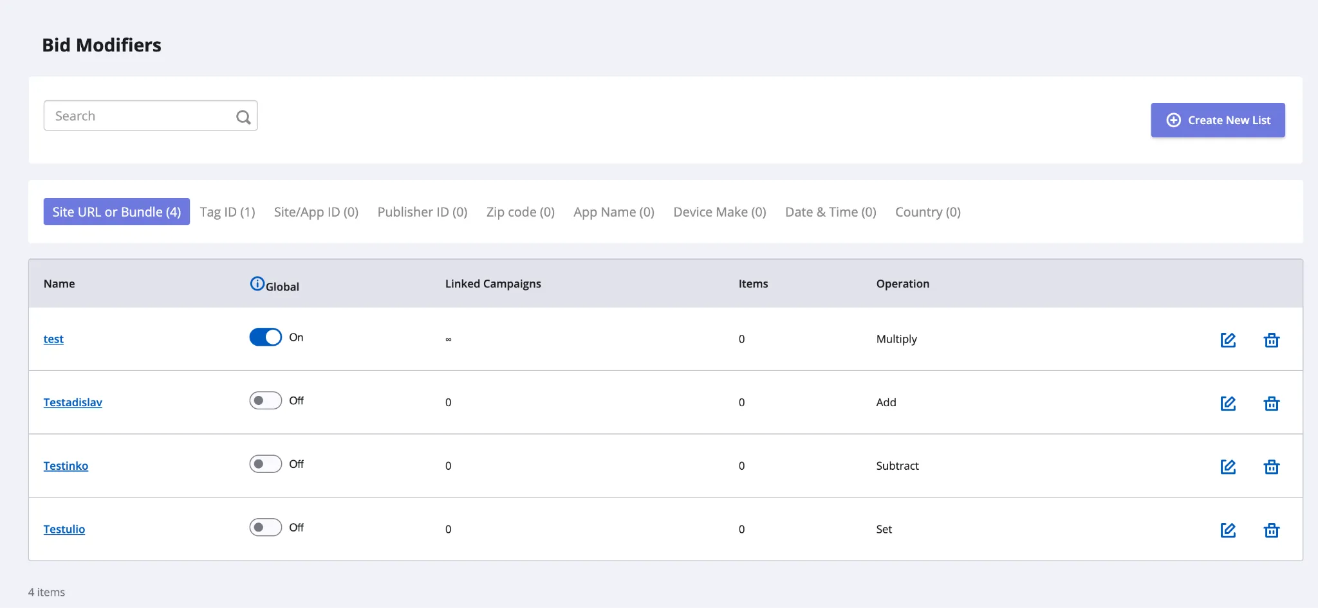Click the Subtract operation cell
The image size is (1318, 608).
(x=897, y=465)
